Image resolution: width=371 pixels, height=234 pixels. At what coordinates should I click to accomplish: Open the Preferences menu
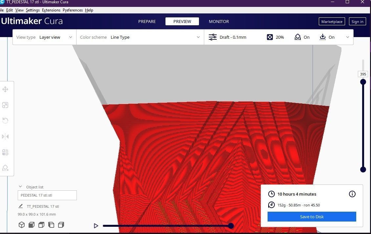click(x=73, y=10)
